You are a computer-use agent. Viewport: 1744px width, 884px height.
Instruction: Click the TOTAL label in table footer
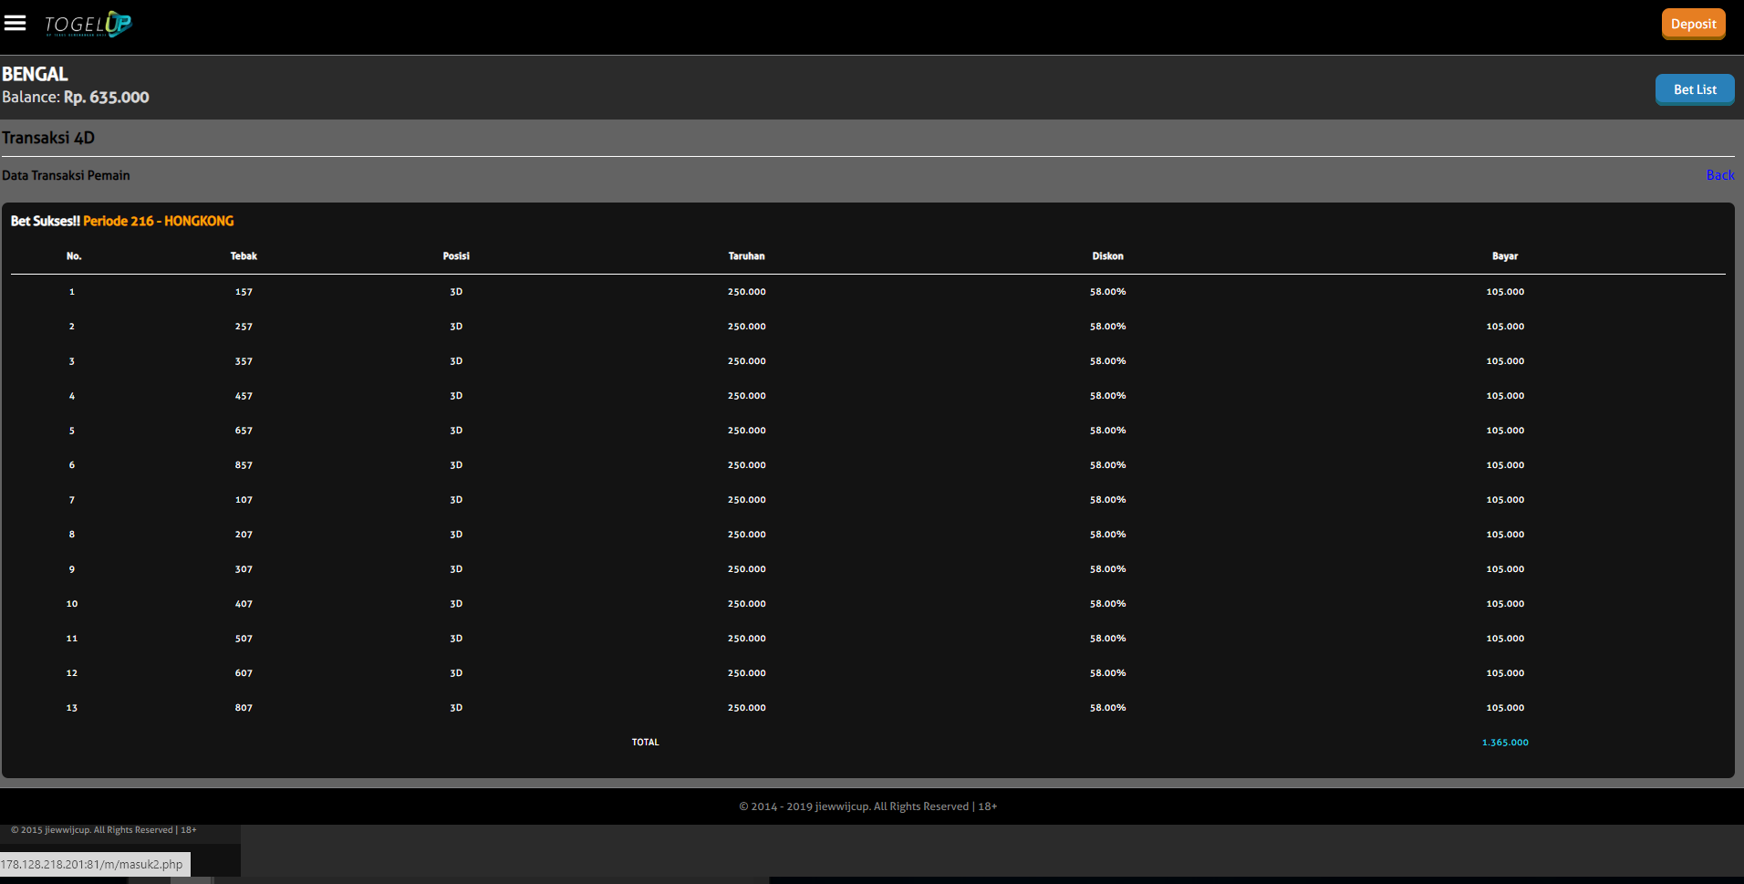(645, 743)
